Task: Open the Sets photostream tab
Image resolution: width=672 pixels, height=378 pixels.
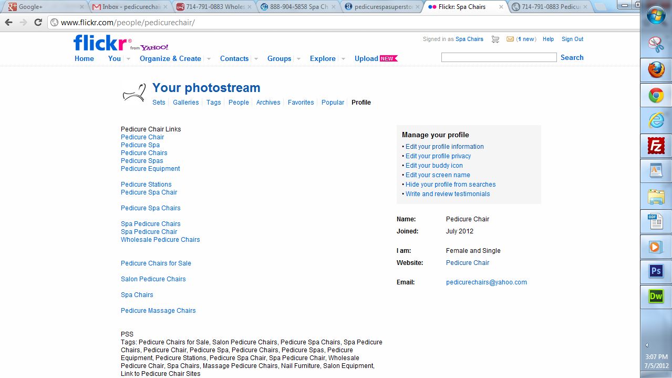Action: [x=159, y=103]
